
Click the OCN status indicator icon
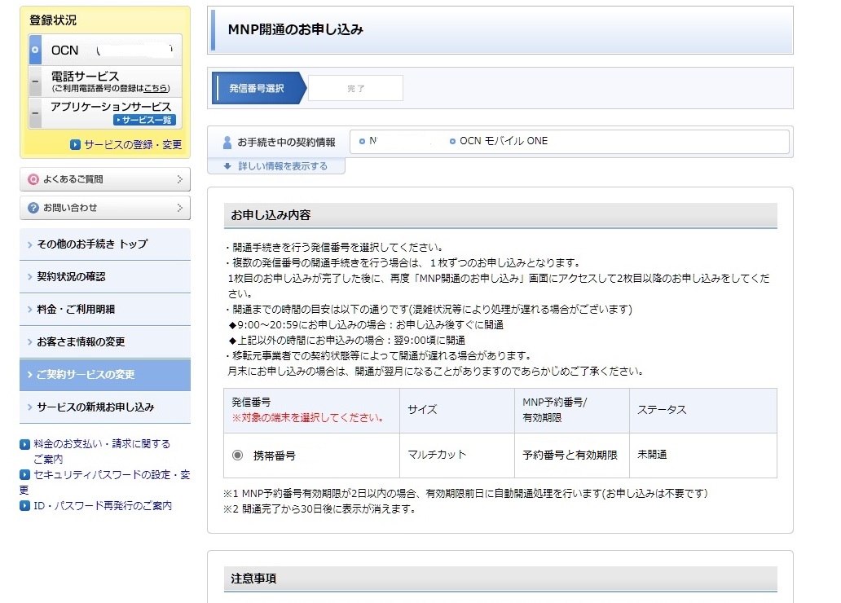(x=35, y=50)
